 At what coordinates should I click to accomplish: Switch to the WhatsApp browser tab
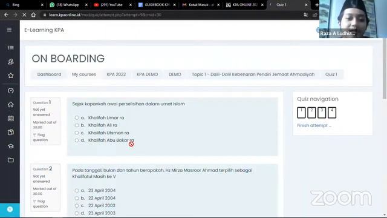click(68, 5)
